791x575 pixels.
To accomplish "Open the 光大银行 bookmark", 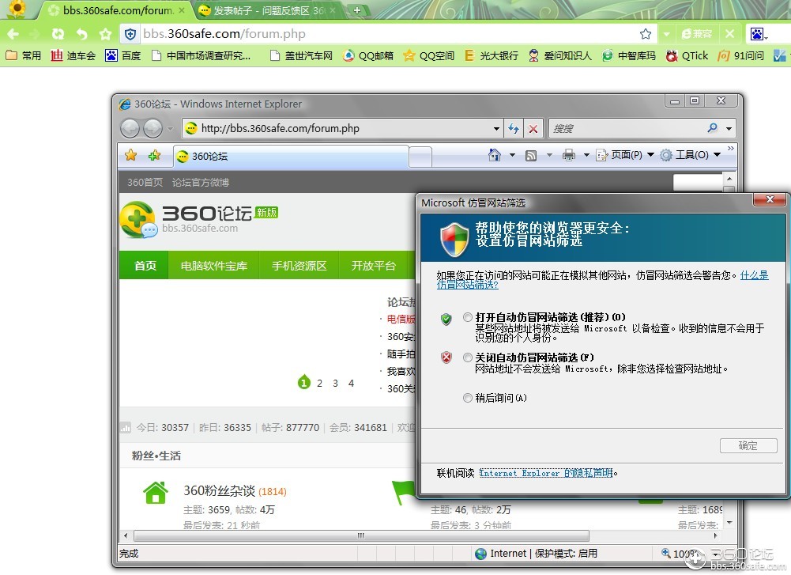I will click(x=492, y=55).
